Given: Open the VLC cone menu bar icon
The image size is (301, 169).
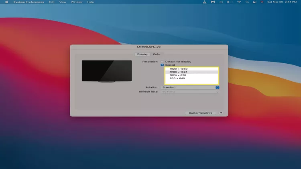Looking at the screenshot, I should tap(205, 2).
